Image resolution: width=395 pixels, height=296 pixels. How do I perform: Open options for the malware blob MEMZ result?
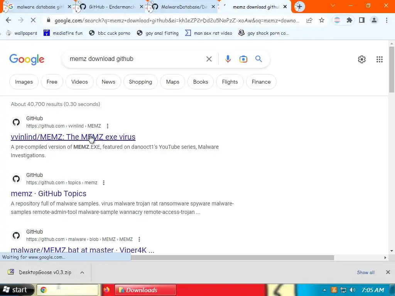(x=139, y=239)
